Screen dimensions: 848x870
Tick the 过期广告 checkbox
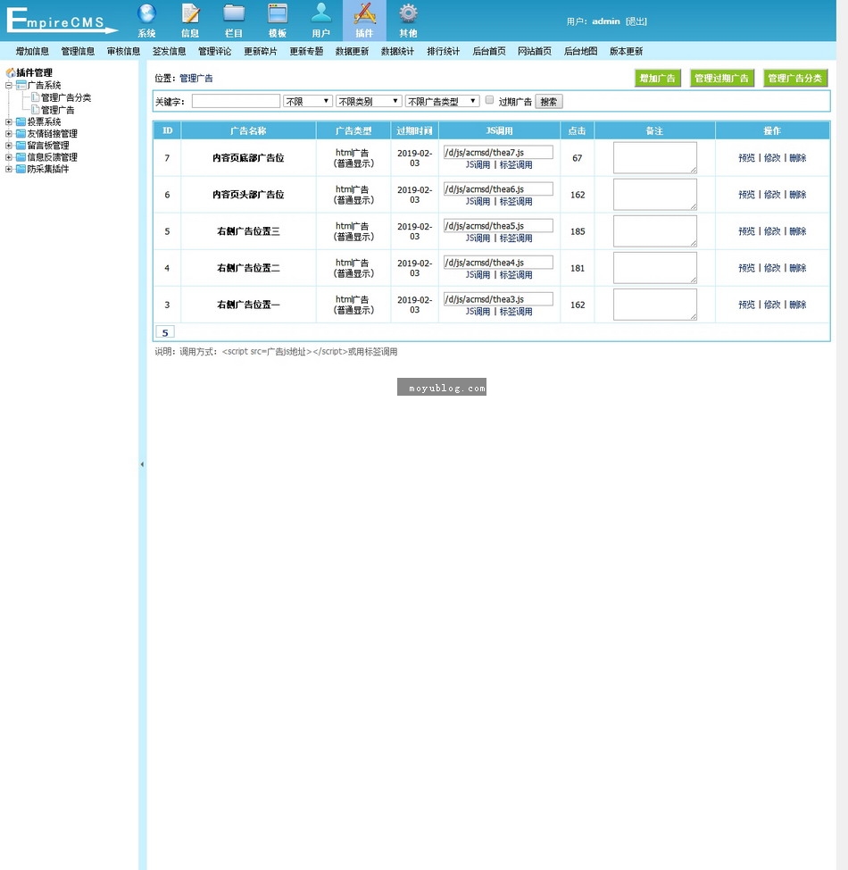coord(489,100)
